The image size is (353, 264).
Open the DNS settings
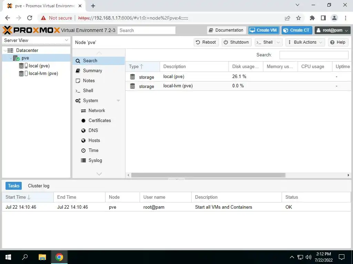98,130
